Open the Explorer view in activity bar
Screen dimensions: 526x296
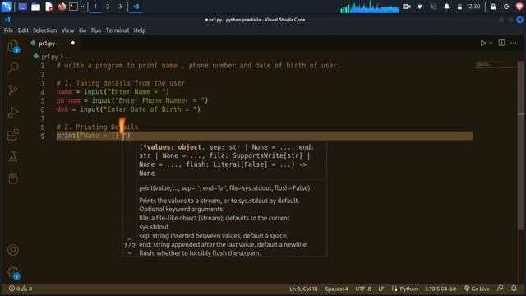pyautogui.click(x=13, y=46)
